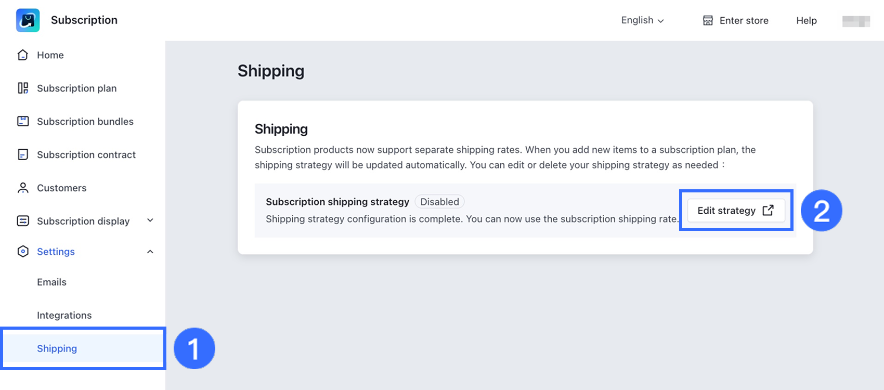
Task: Click the Subscription display icon
Action: coord(23,221)
